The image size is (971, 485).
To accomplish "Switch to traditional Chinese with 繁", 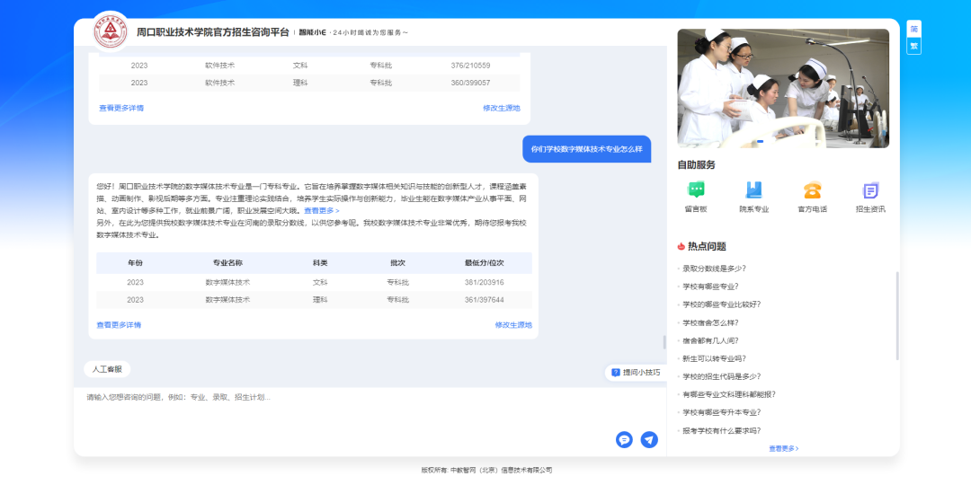I will (913, 46).
